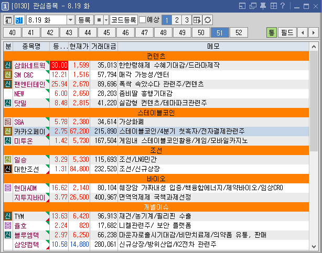Select stock name NEW
This screenshot has height=253, width=322.
pos(19,94)
